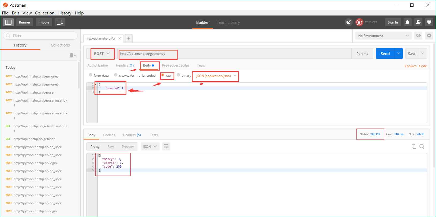Collapse response JSON at line 1
Image resolution: width=436 pixels, height=217 pixels.
pos(96,155)
